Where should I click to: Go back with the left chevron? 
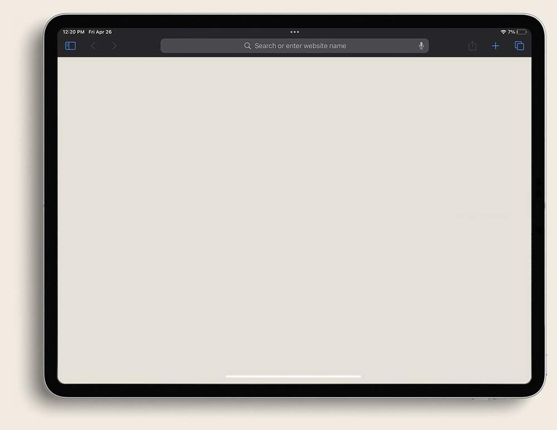pos(94,46)
